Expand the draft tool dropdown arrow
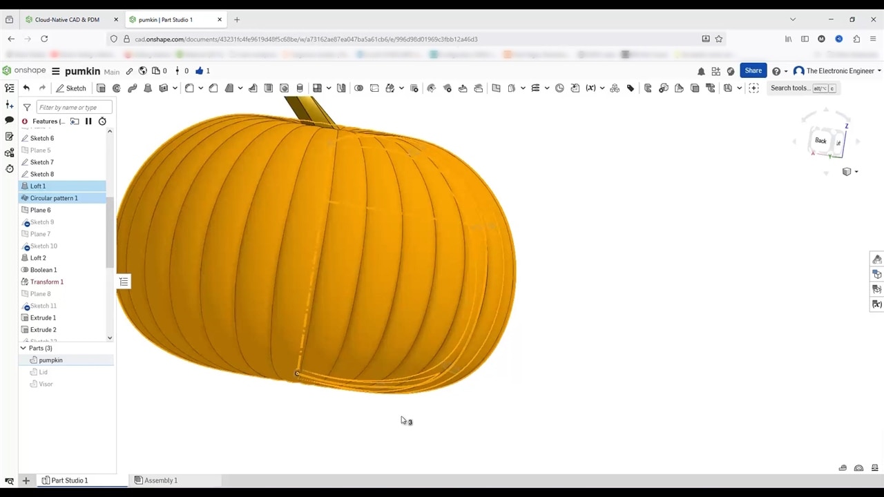 pos(240,88)
